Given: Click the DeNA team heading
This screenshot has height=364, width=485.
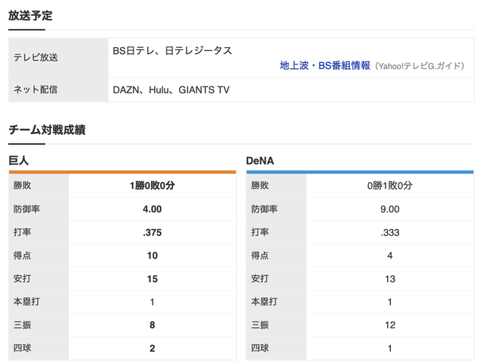Looking at the screenshot, I should coord(260,161).
